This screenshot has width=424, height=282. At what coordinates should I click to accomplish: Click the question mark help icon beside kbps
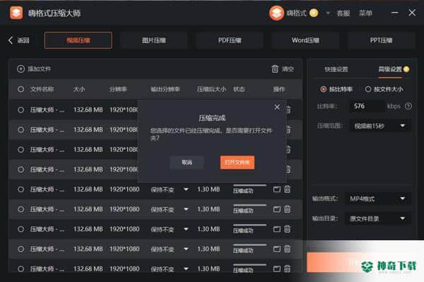[x=408, y=106]
